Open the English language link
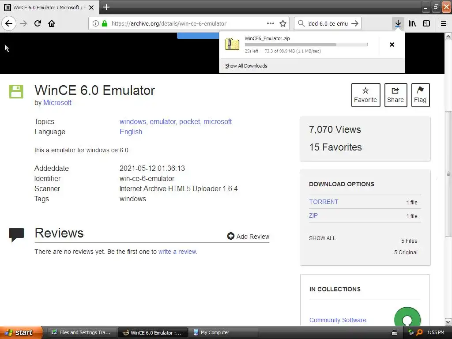This screenshot has height=339, width=452. [131, 132]
